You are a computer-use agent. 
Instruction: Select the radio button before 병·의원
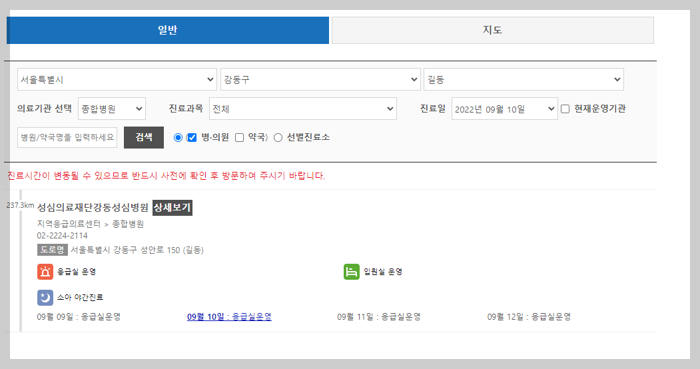(178, 137)
